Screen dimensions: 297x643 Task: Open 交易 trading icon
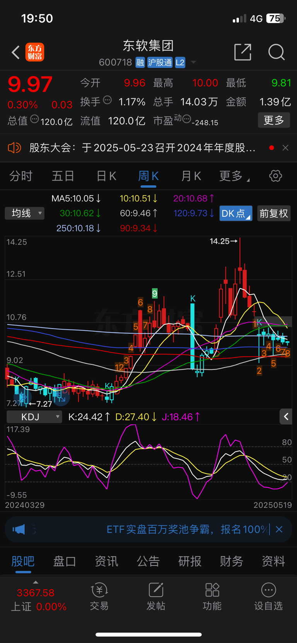(99, 597)
